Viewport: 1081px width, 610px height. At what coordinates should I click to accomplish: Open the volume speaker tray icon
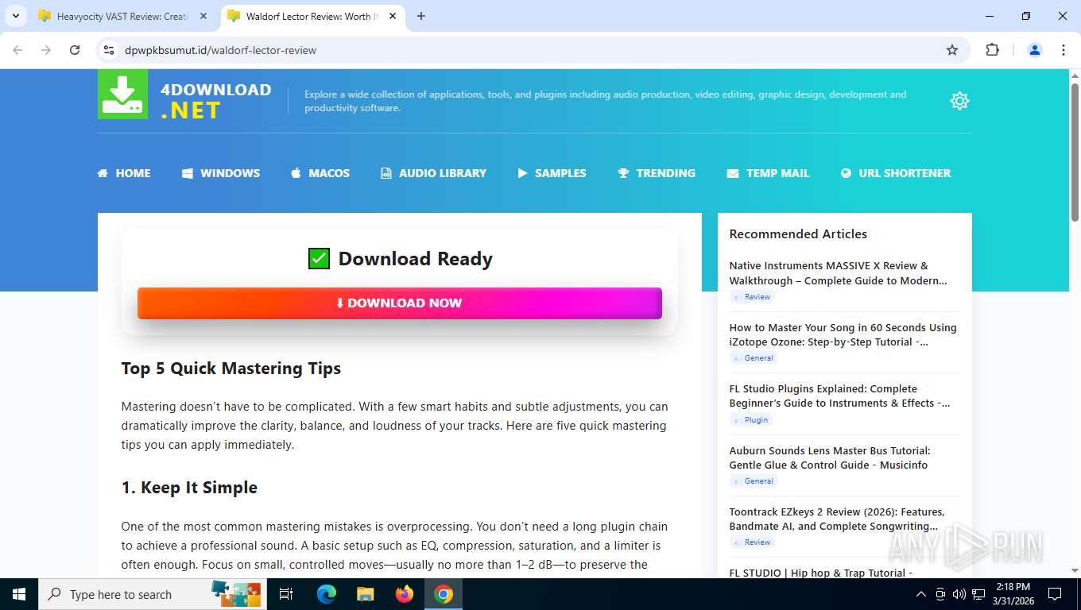(x=959, y=594)
